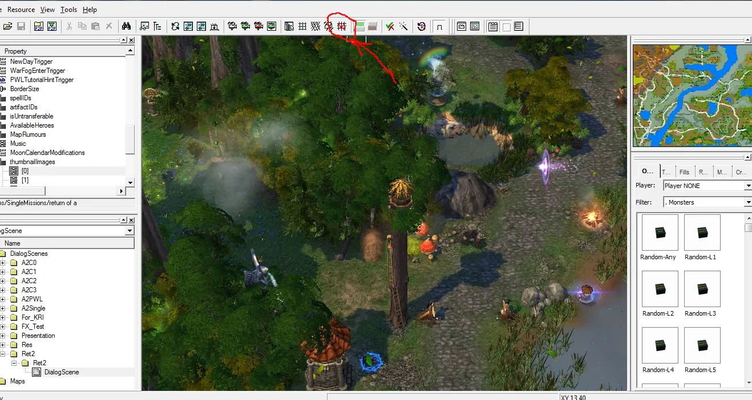This screenshot has width=752, height=400.
Task: Select the MoonCalendarModifications property
Action: (47, 153)
